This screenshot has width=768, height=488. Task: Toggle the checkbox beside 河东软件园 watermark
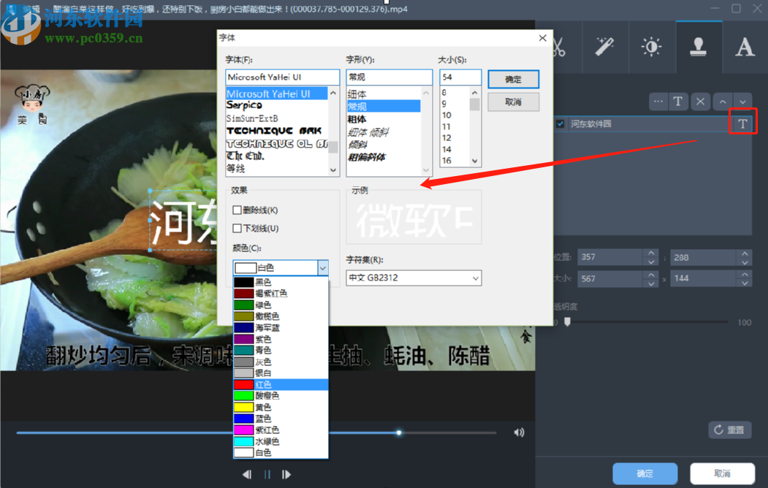pos(560,123)
